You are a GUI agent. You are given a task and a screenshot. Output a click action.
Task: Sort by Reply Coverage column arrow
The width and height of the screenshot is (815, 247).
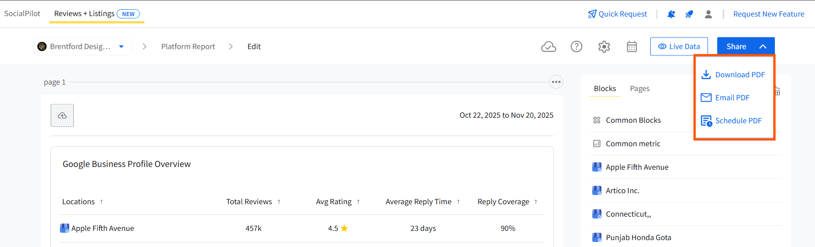(x=536, y=202)
